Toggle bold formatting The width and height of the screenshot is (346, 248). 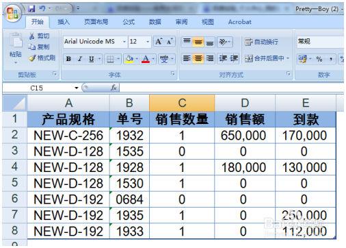(x=68, y=59)
